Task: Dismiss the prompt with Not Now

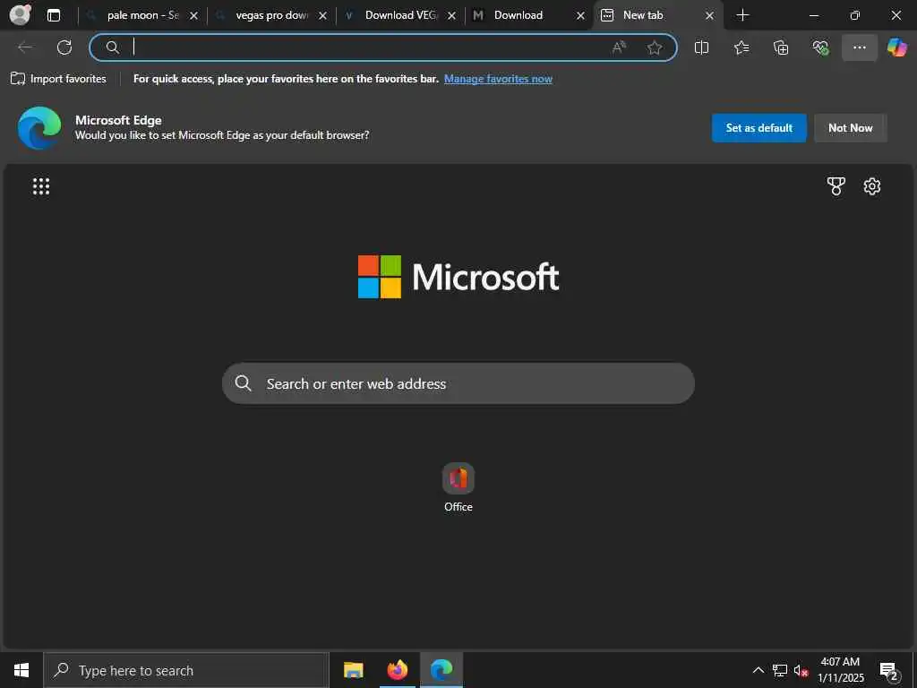Action: (851, 127)
